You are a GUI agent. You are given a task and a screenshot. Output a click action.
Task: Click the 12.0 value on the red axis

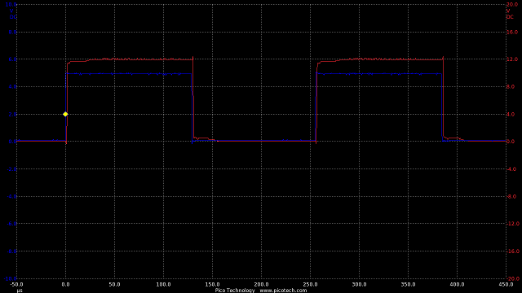pyautogui.click(x=512, y=59)
